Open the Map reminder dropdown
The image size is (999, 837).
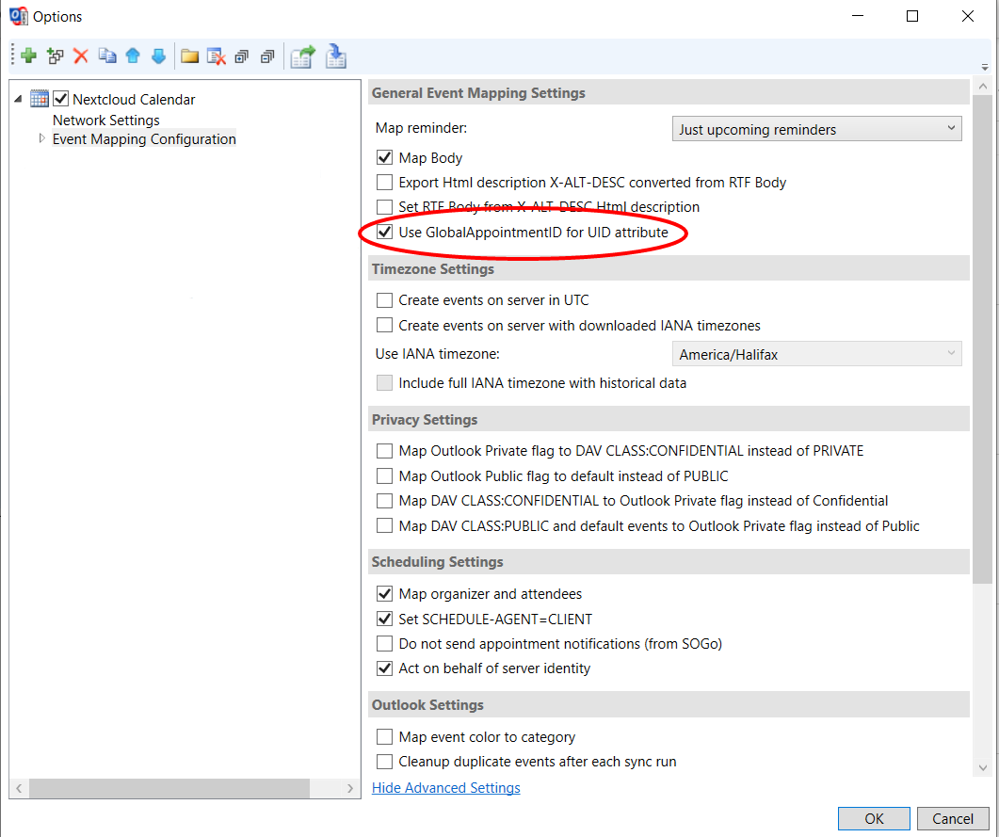point(816,129)
